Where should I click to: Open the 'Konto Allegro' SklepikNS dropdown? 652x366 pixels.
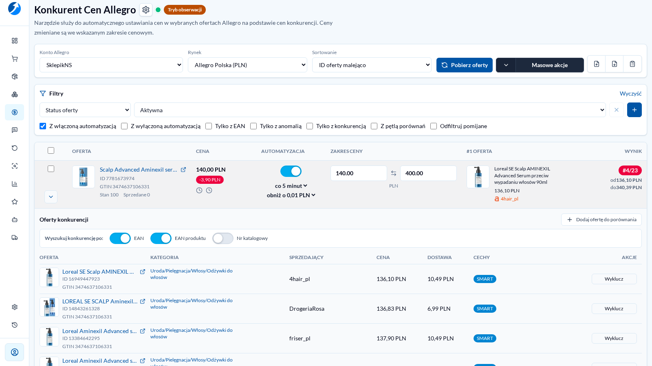pyautogui.click(x=111, y=65)
